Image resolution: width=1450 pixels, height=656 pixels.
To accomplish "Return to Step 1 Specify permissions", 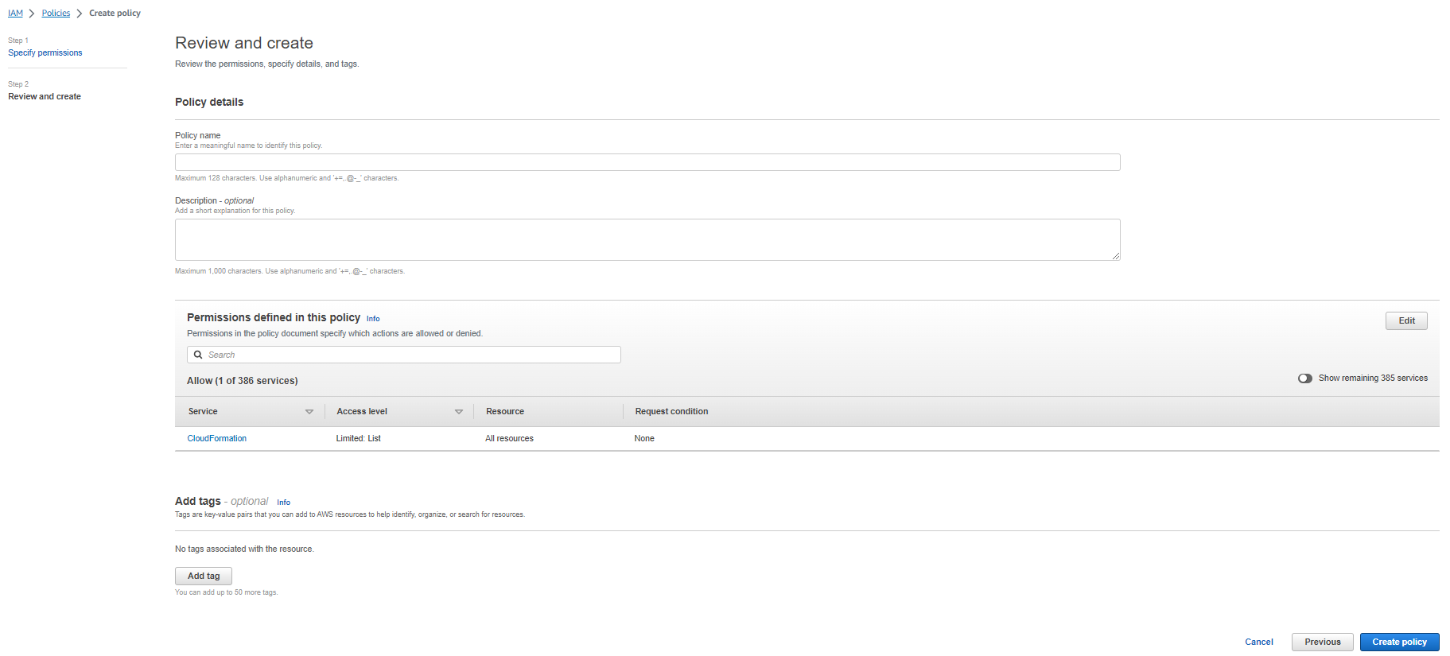I will pos(45,53).
